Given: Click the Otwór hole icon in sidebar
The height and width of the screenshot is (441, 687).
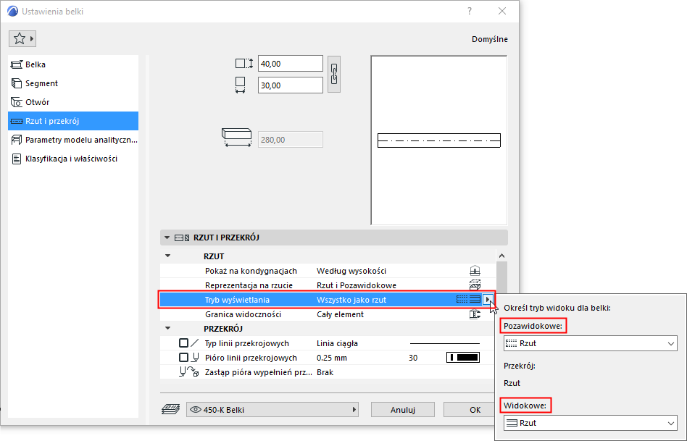Looking at the screenshot, I should (16, 102).
